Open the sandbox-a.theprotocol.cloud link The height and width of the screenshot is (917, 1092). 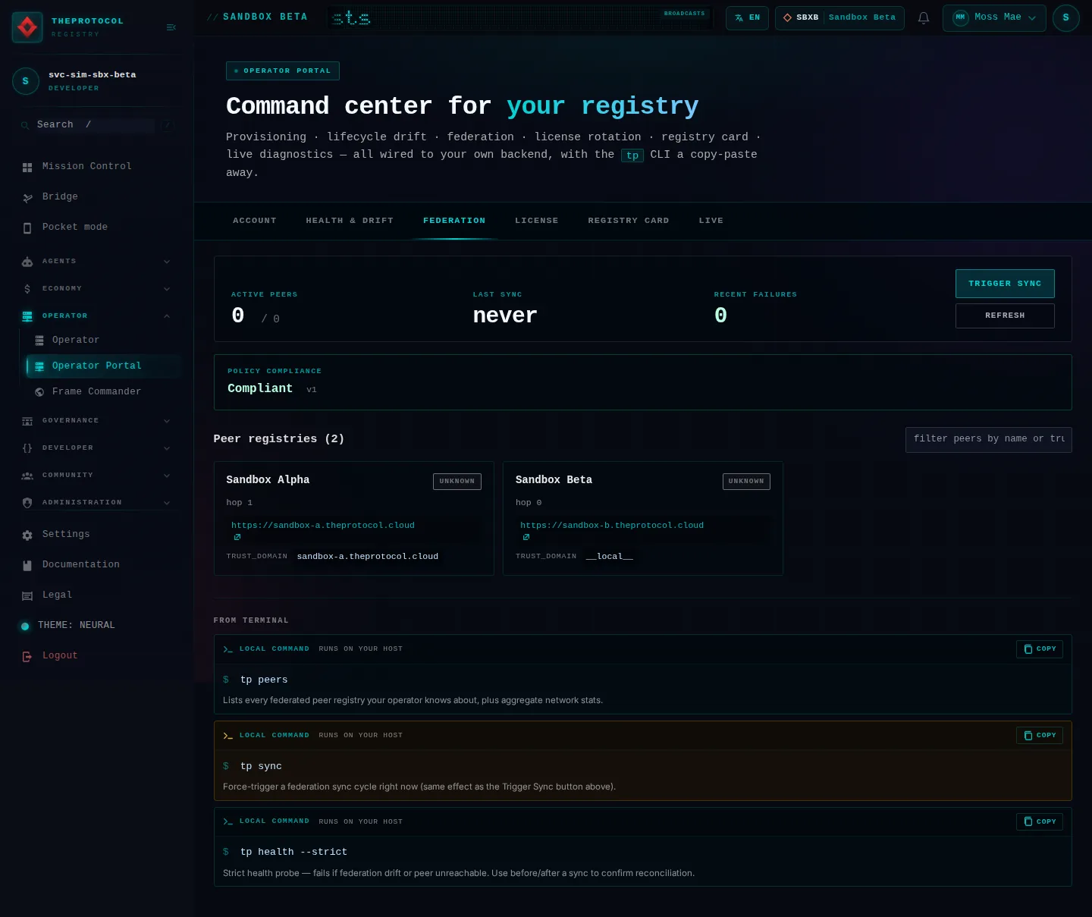[323, 526]
